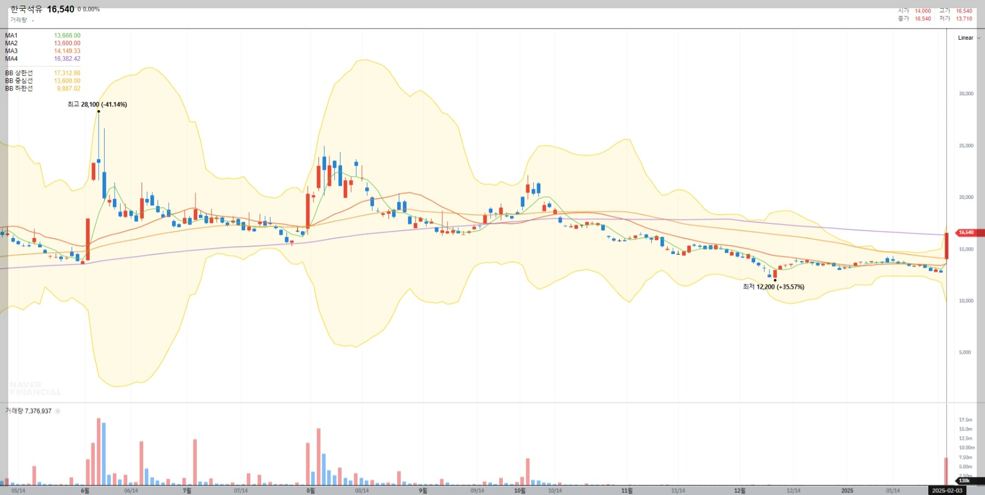
Task: Click the 20,000 price axis label
Action: pos(966,197)
